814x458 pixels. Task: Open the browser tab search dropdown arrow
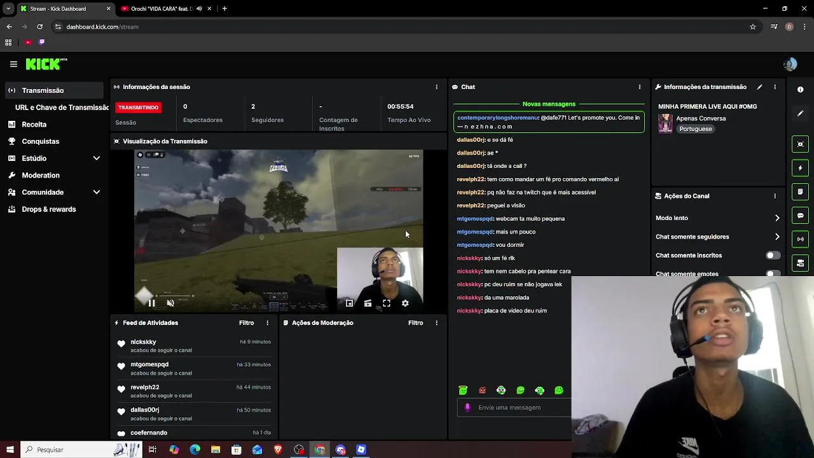8,9
